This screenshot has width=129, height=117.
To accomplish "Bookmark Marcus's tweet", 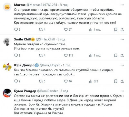I will point(116,29).
